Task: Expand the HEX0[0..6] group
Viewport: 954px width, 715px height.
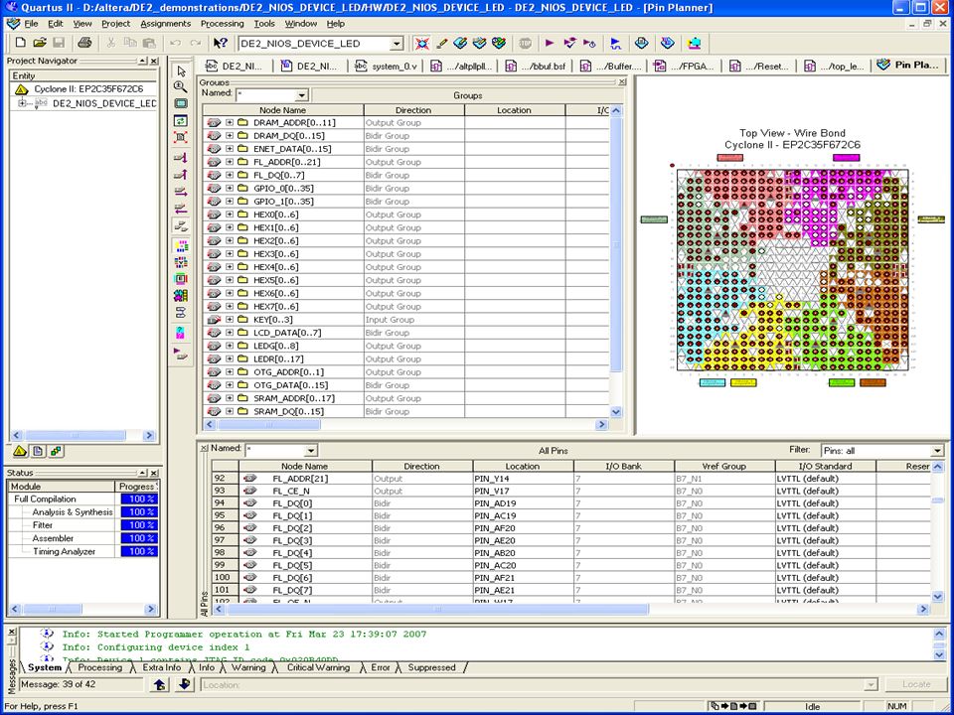Action: (x=230, y=214)
